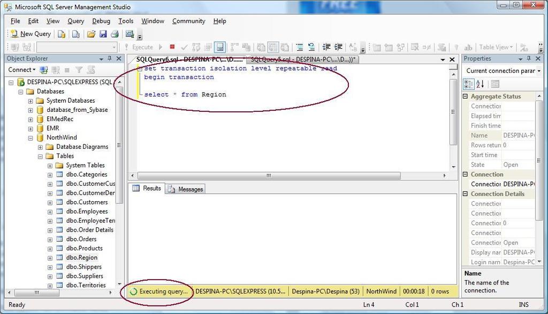The image size is (548, 314).
Task: Expand the Database Diagrams folder
Action: tap(40, 148)
